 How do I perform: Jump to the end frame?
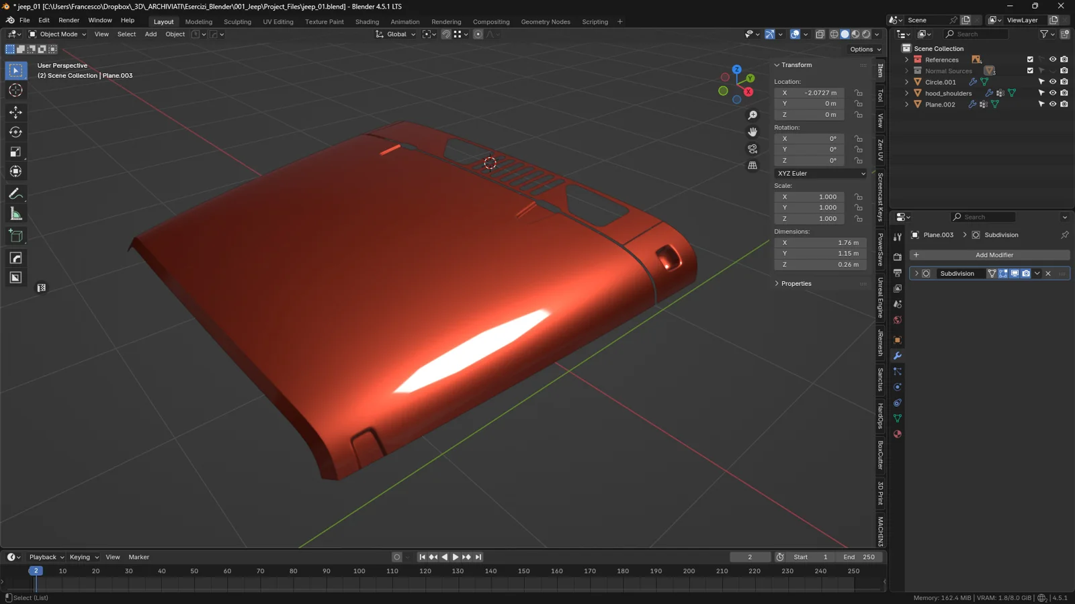478,557
